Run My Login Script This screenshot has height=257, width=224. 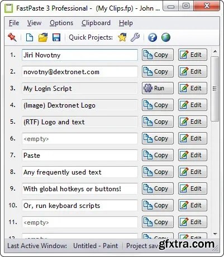[158, 88]
